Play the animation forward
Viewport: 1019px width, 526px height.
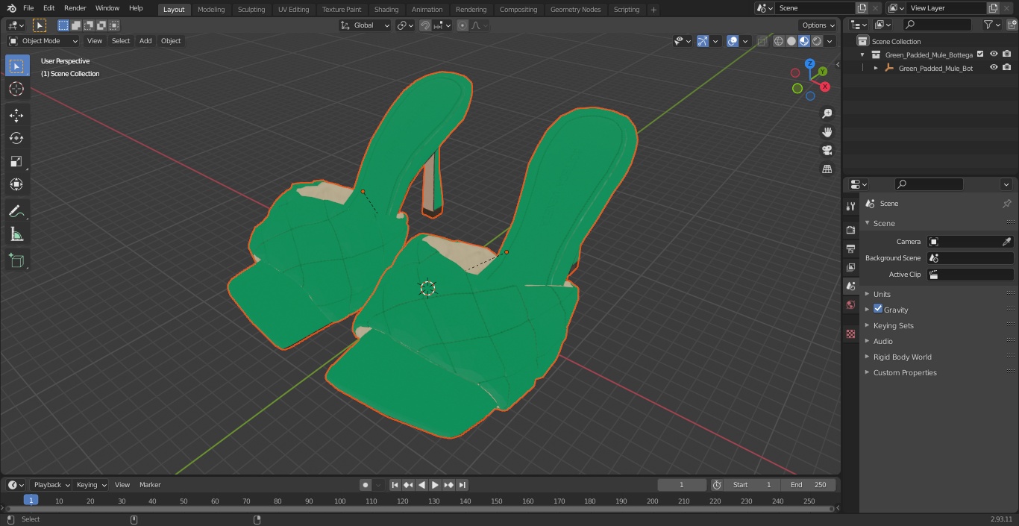pos(435,485)
